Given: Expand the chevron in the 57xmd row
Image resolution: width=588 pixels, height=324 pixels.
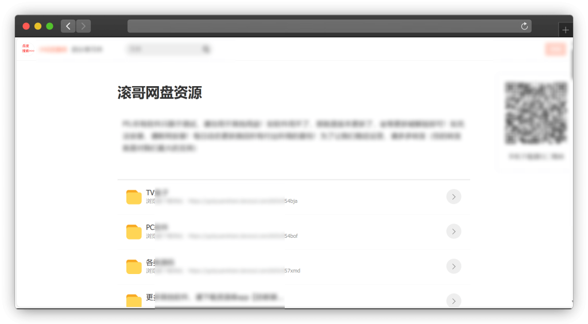Looking at the screenshot, I should [x=454, y=267].
